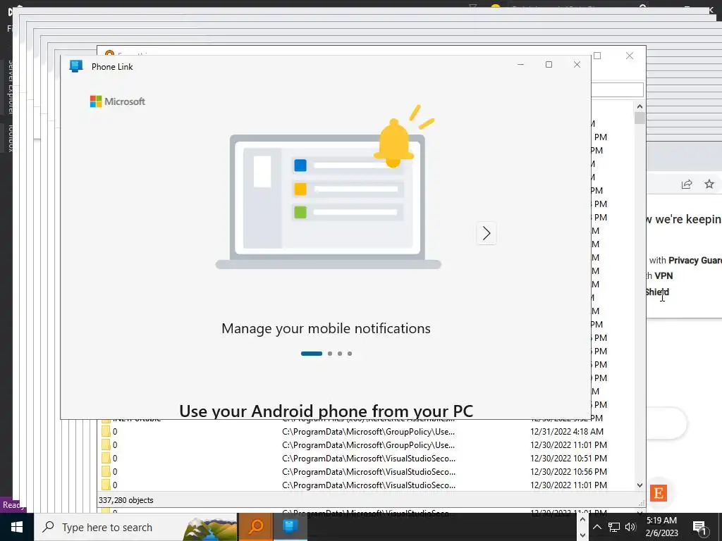Click the browser share page icon
The width and height of the screenshot is (722, 541).
687,184
